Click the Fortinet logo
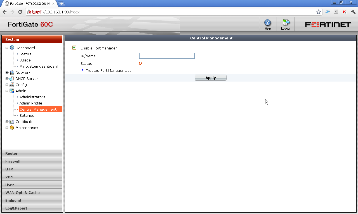The image size is (358, 214). tap(328, 25)
